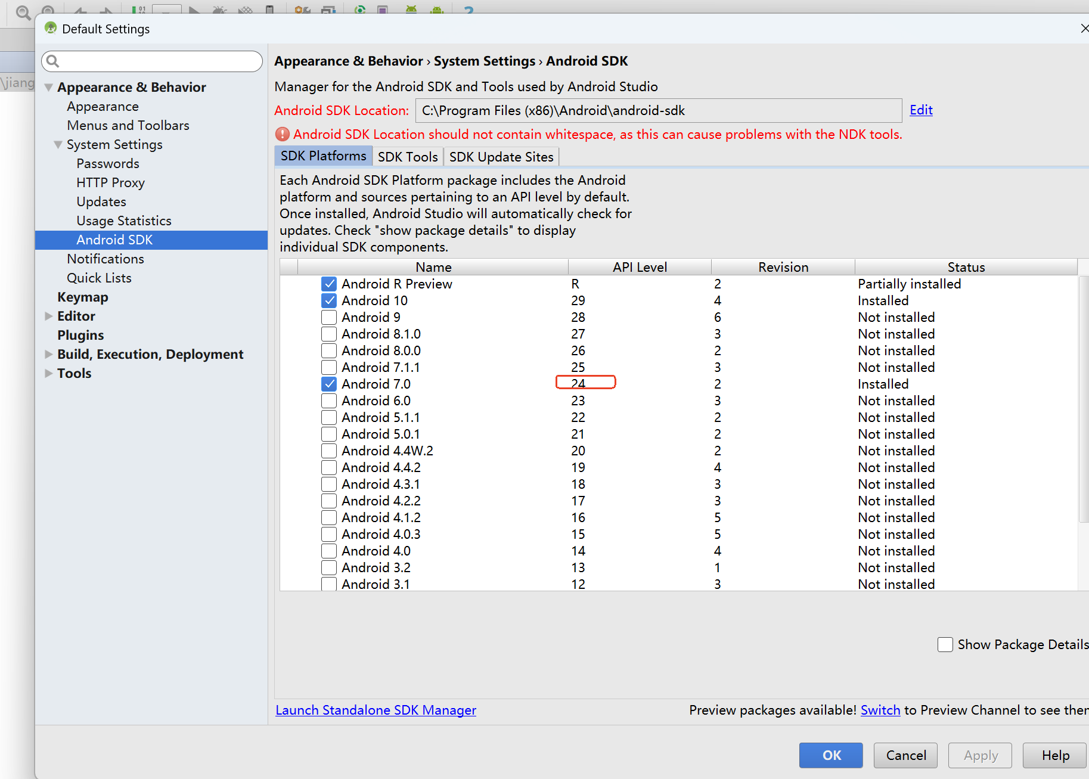This screenshot has width=1089, height=779.
Task: Open the Keymap settings
Action: point(83,297)
